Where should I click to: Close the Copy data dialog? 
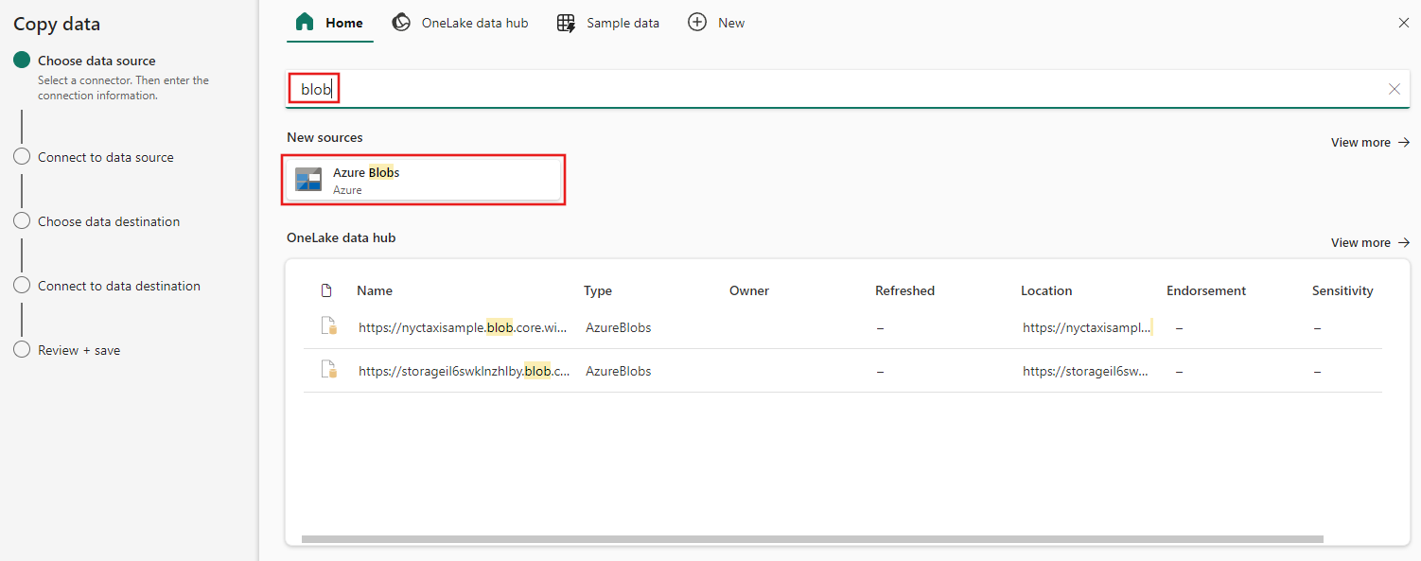(x=1403, y=23)
